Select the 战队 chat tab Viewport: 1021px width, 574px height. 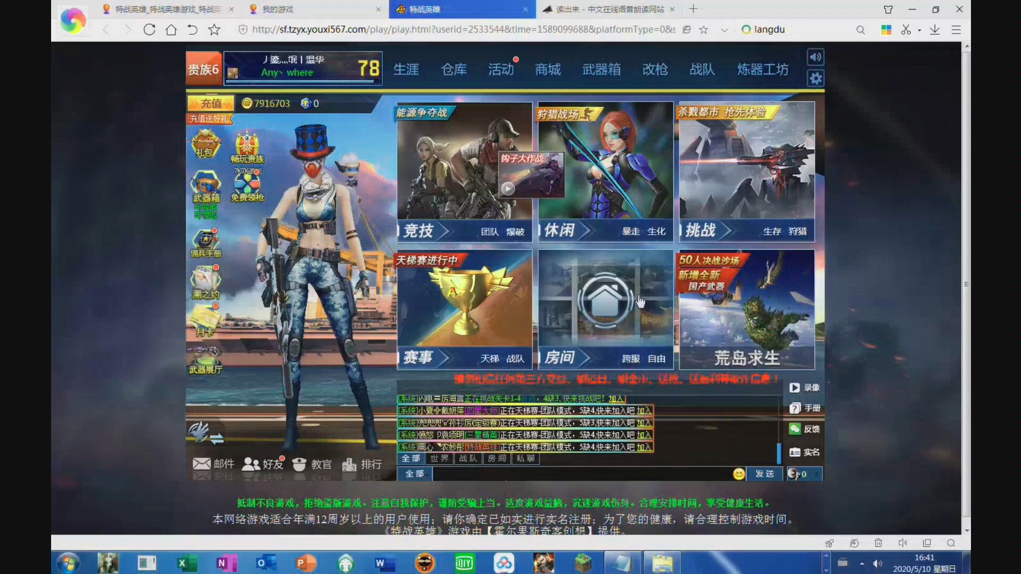(x=468, y=458)
